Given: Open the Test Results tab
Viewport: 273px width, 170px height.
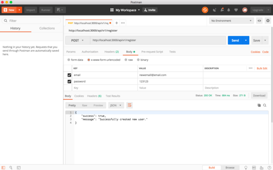Looking at the screenshot, I should point(113,96).
